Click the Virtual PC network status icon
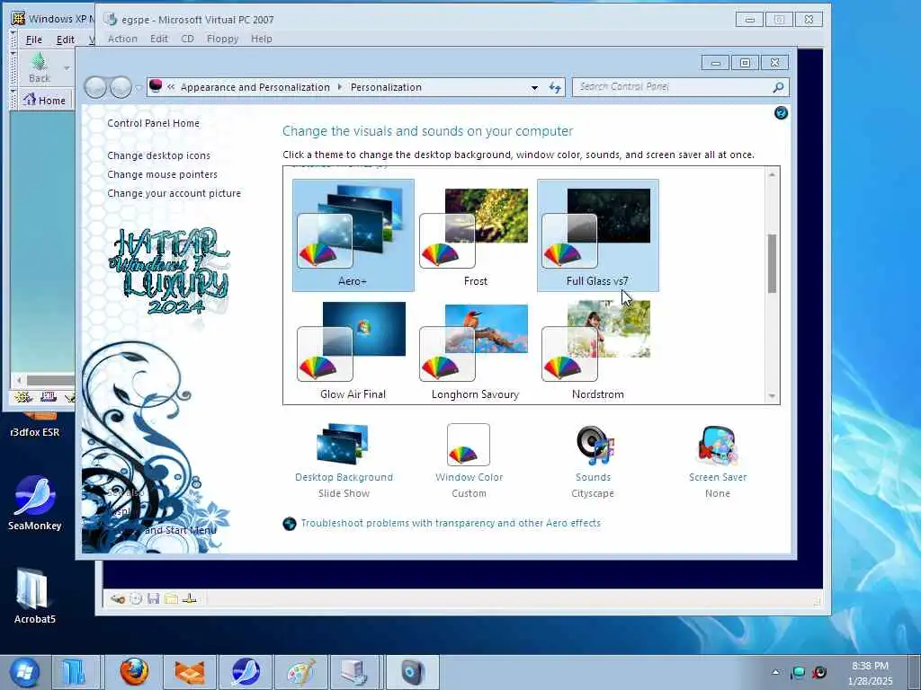This screenshot has width=921, height=690. click(189, 599)
